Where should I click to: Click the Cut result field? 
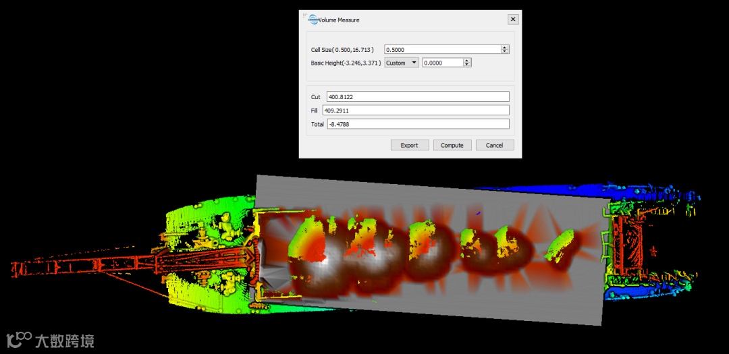pos(418,96)
